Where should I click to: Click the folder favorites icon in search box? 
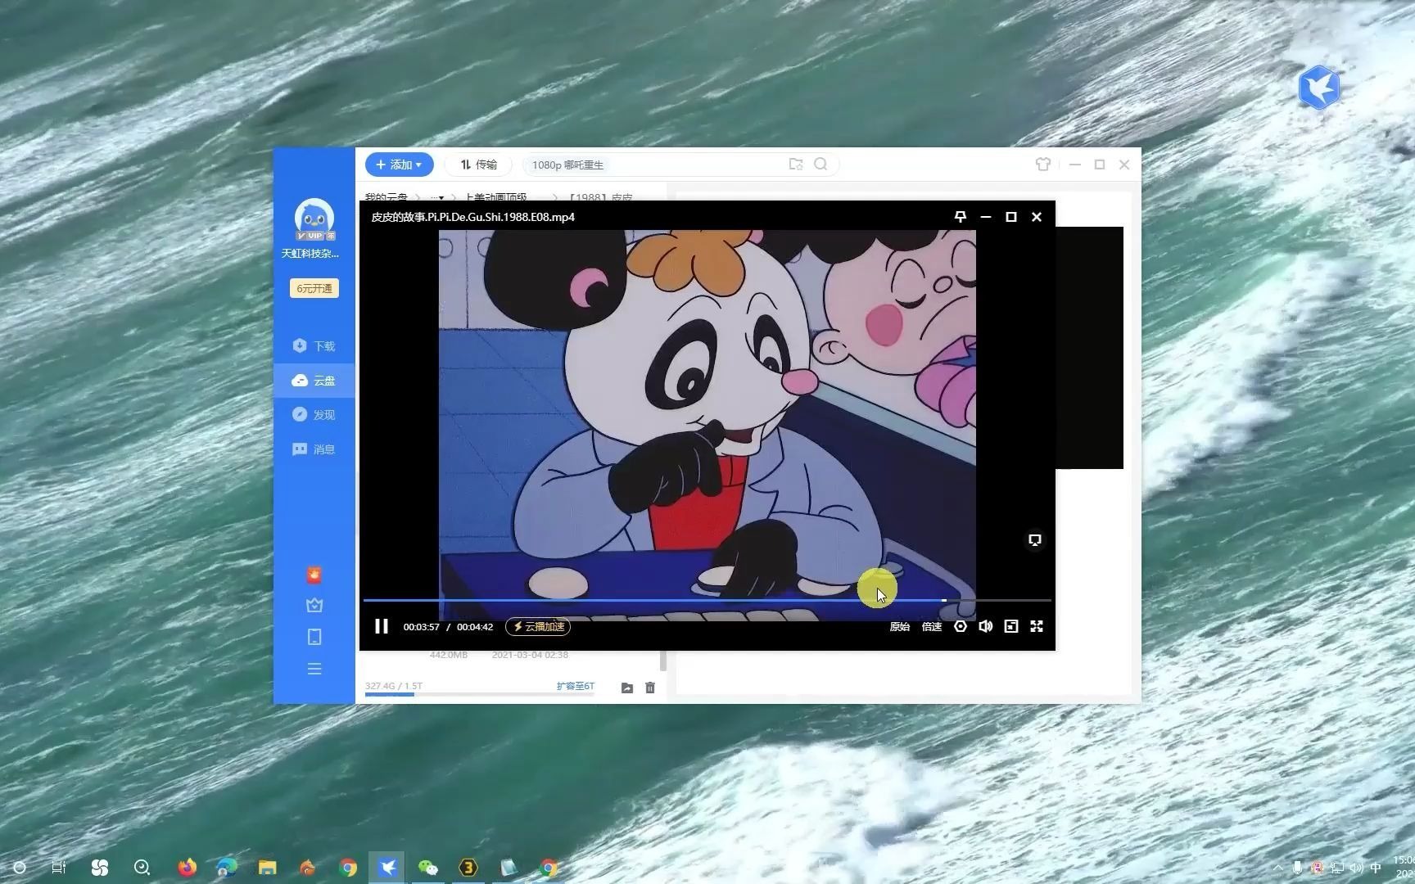coord(796,165)
